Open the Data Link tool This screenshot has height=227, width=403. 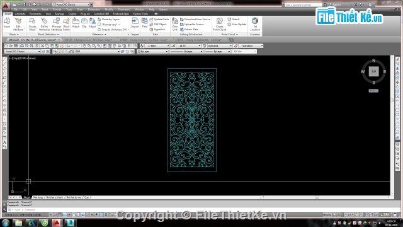(x=175, y=24)
